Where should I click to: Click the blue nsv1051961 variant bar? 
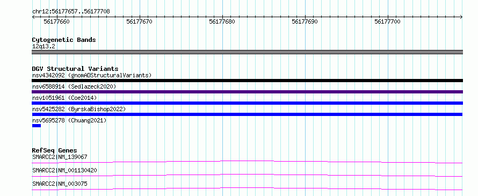[247, 103]
